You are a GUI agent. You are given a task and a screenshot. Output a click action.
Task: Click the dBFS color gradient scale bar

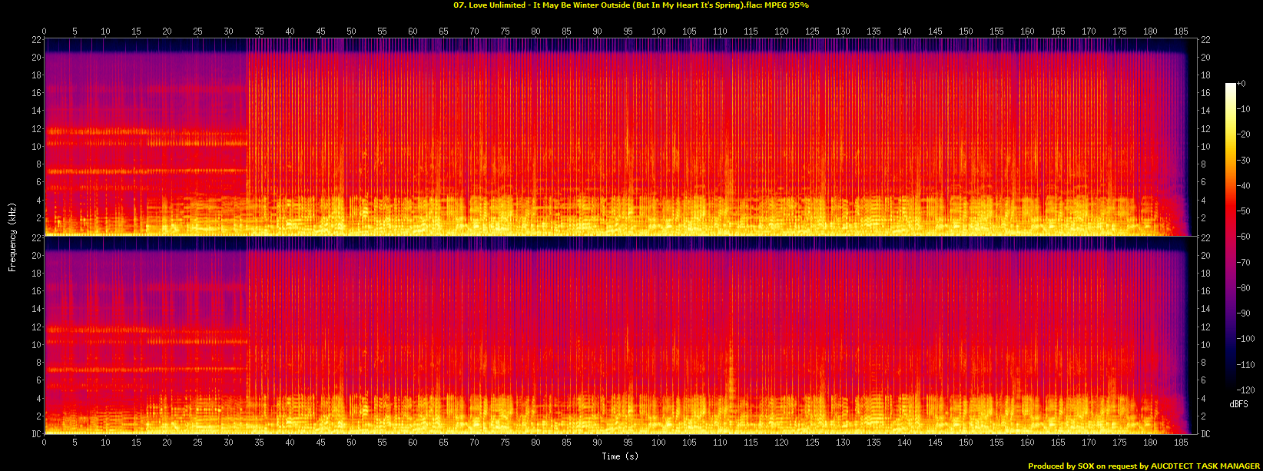[x=1230, y=236]
